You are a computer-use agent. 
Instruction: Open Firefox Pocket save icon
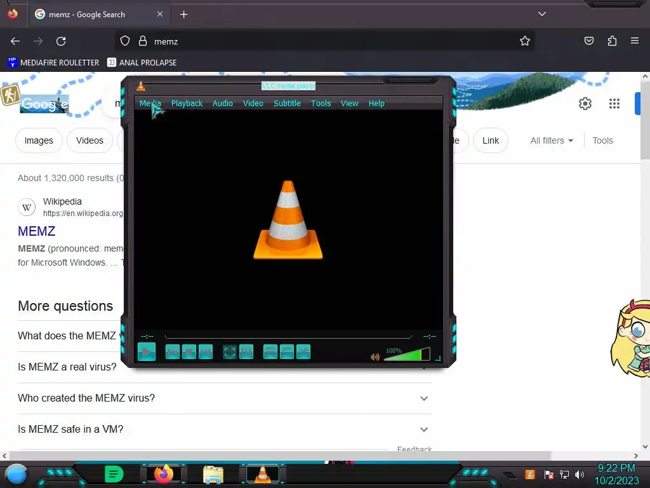tap(588, 41)
